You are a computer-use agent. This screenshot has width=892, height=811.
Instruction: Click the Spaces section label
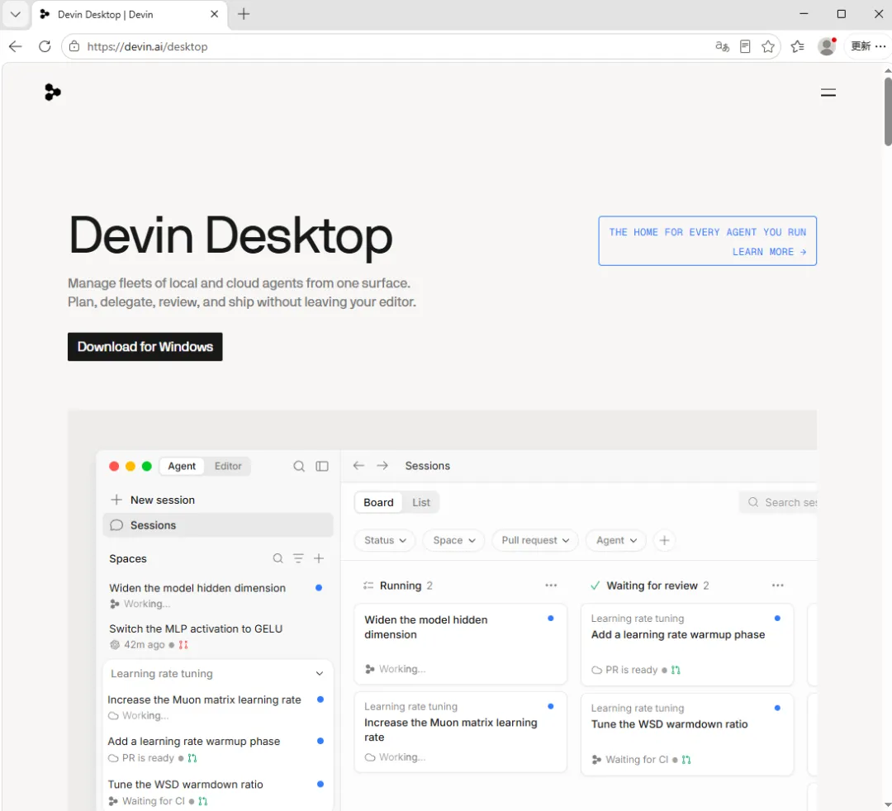click(127, 559)
